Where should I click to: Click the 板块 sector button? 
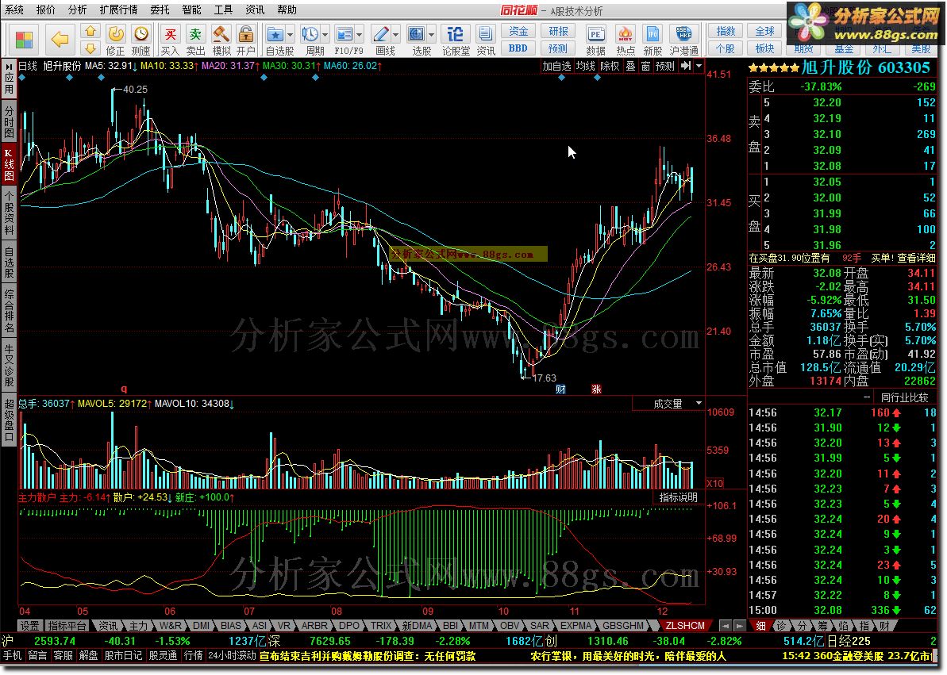point(764,48)
